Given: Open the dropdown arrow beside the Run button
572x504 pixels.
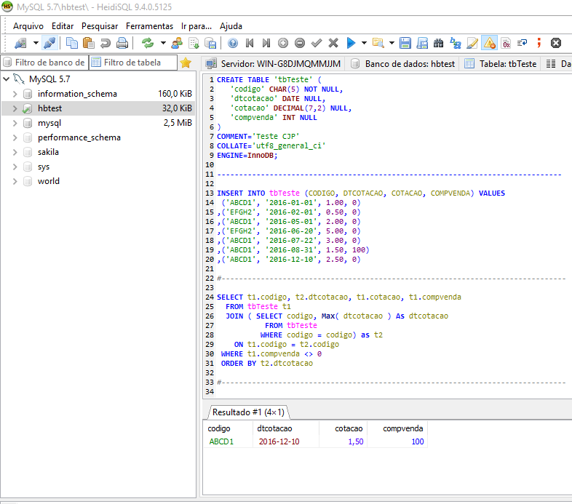Looking at the screenshot, I should [364, 43].
